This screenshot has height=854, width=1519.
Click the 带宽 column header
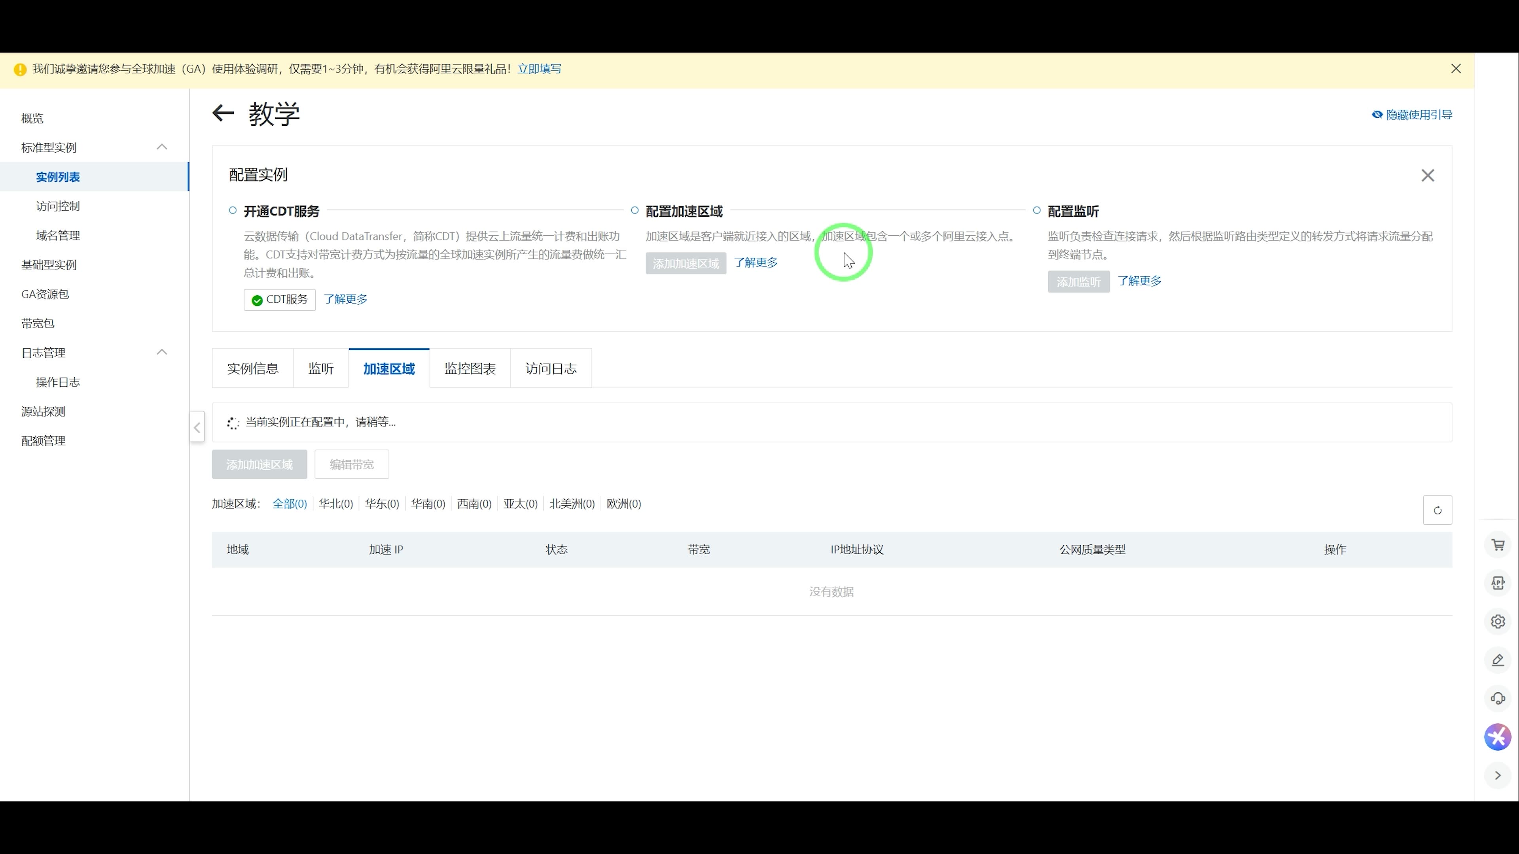click(699, 550)
